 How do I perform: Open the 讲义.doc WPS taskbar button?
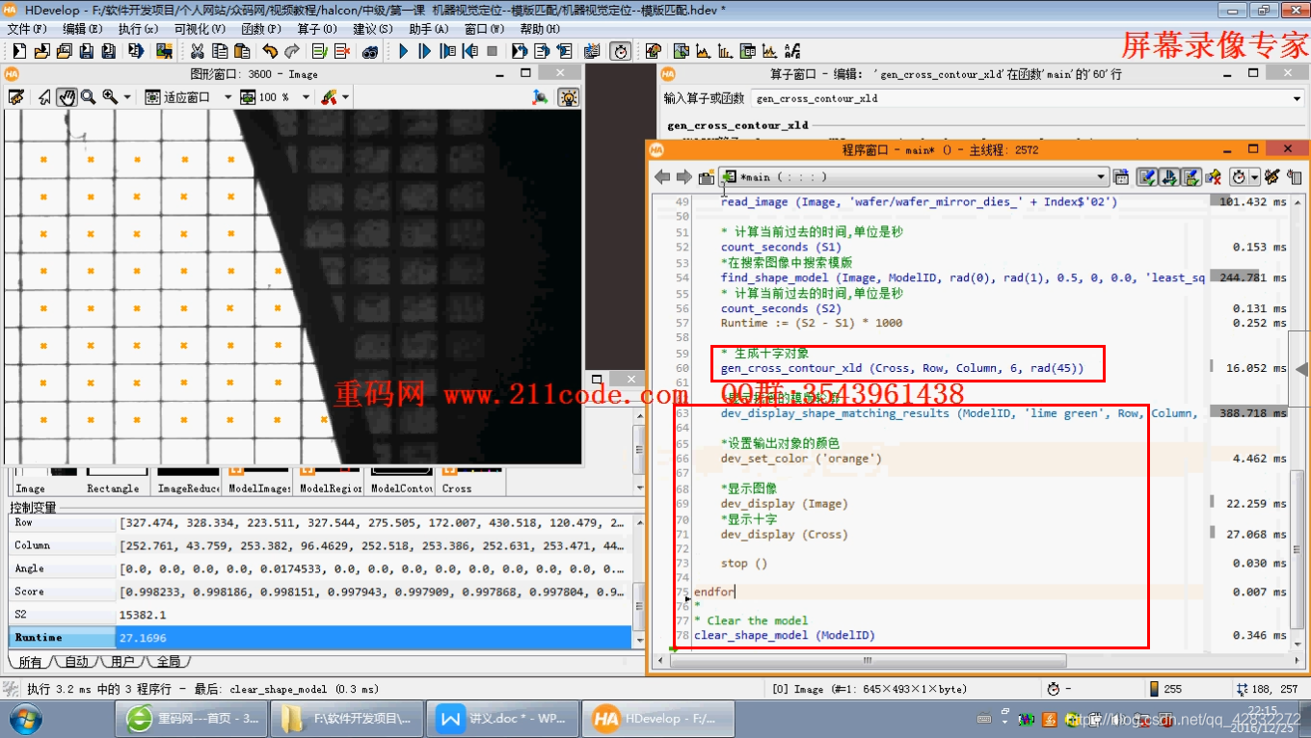[504, 719]
